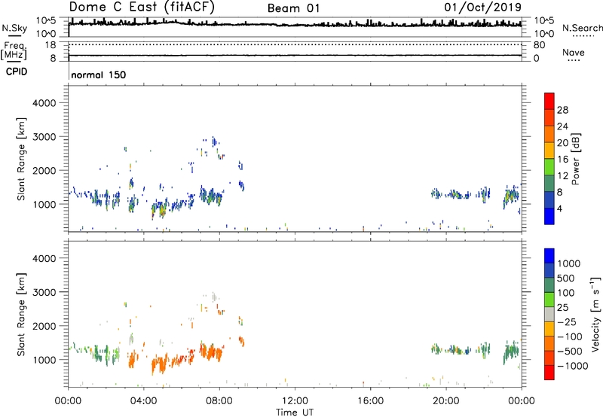Screen dimensions: 603x417
Task: Click the '100' label on the Velocity color bar
Action: click(566, 293)
